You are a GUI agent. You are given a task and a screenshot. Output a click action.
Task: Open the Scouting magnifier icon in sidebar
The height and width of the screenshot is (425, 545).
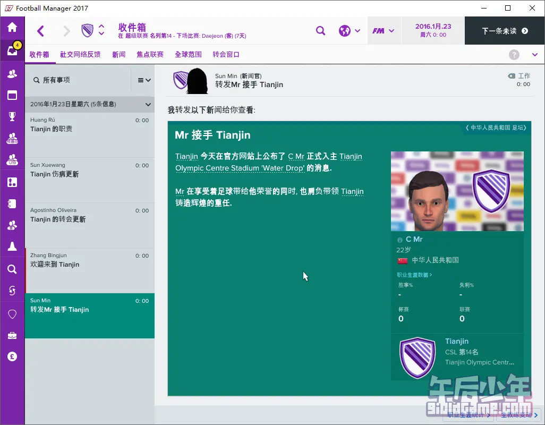[x=12, y=269]
